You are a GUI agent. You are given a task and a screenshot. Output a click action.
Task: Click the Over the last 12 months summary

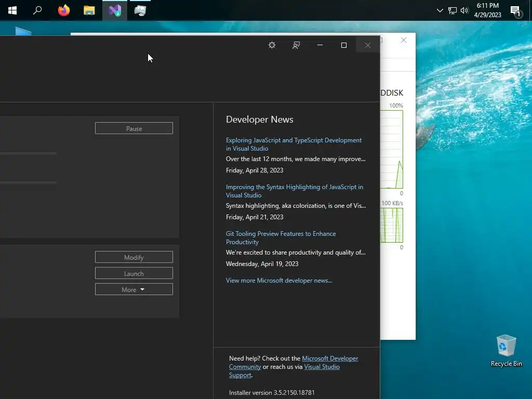tap(296, 159)
